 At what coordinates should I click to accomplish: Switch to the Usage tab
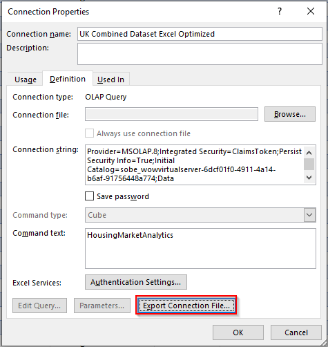click(x=26, y=79)
